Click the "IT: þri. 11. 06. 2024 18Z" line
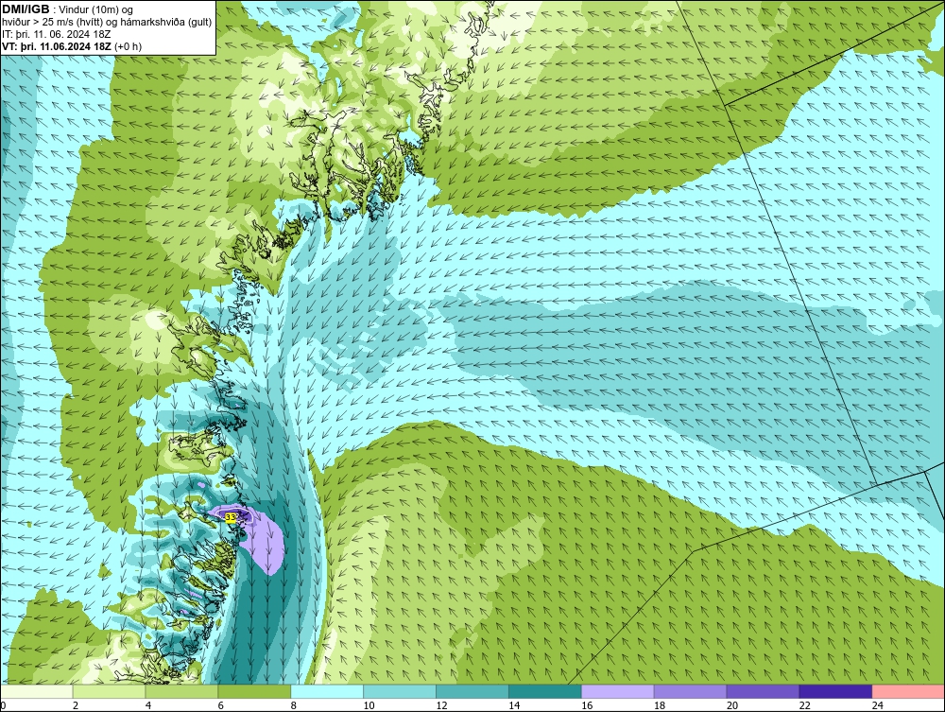The height and width of the screenshot is (712, 945). [x=56, y=34]
